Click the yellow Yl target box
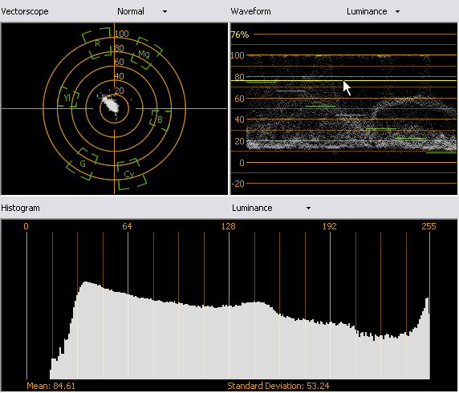Viewport: 459px width, 393px height. (x=68, y=97)
